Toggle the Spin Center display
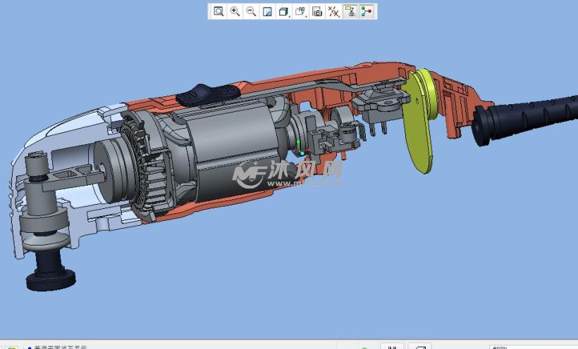This screenshot has height=349, width=578. [x=366, y=11]
